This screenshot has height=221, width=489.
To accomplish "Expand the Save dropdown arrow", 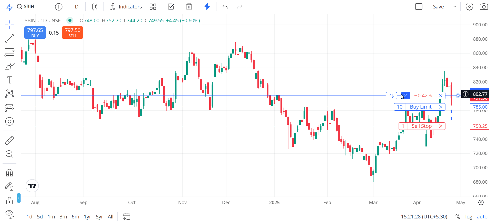I will (x=455, y=7).
